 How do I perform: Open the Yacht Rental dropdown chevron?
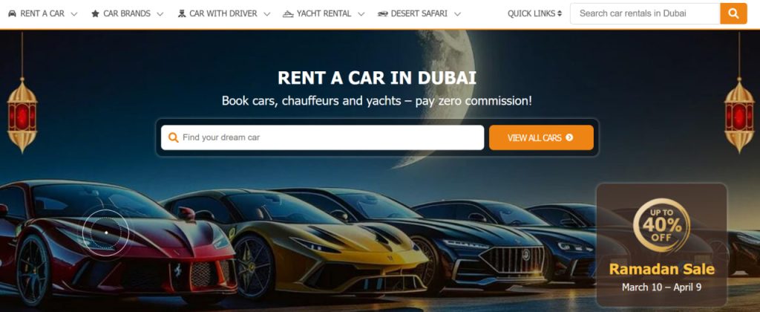(361, 14)
